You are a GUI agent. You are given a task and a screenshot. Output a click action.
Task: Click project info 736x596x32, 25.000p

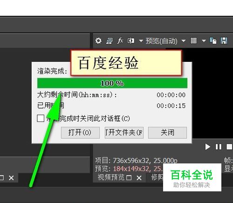(x=145, y=161)
